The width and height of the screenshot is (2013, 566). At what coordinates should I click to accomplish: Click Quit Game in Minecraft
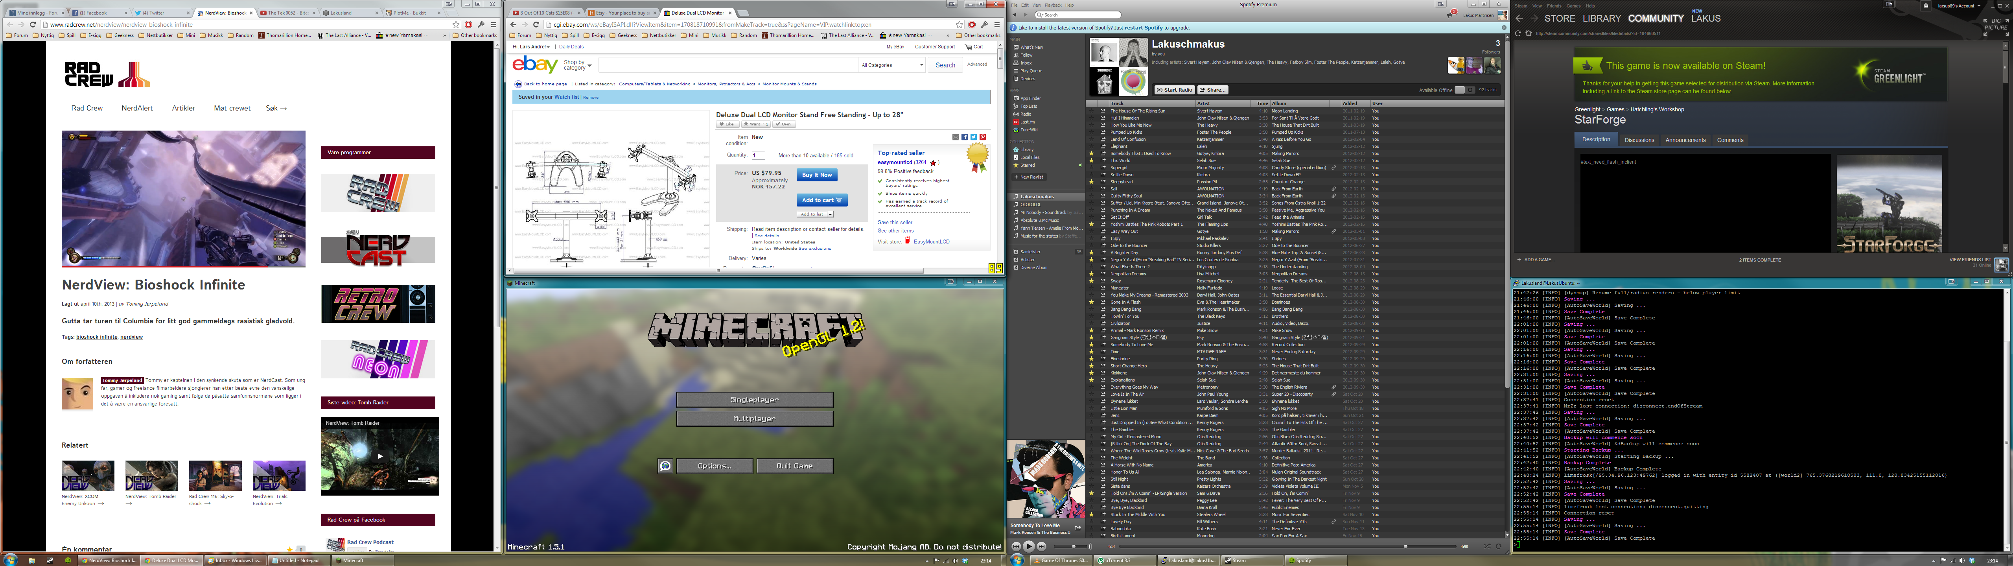[795, 466]
